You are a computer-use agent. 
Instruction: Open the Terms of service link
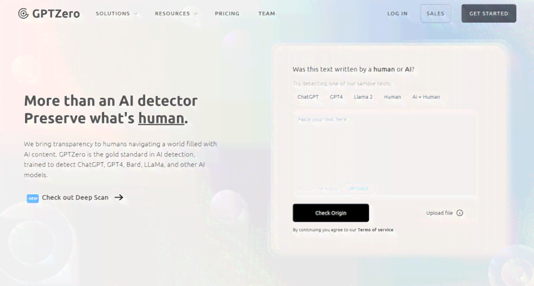pos(375,230)
